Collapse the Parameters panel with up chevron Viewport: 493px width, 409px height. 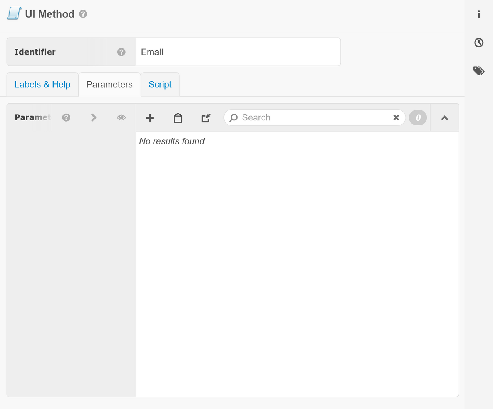coord(444,118)
